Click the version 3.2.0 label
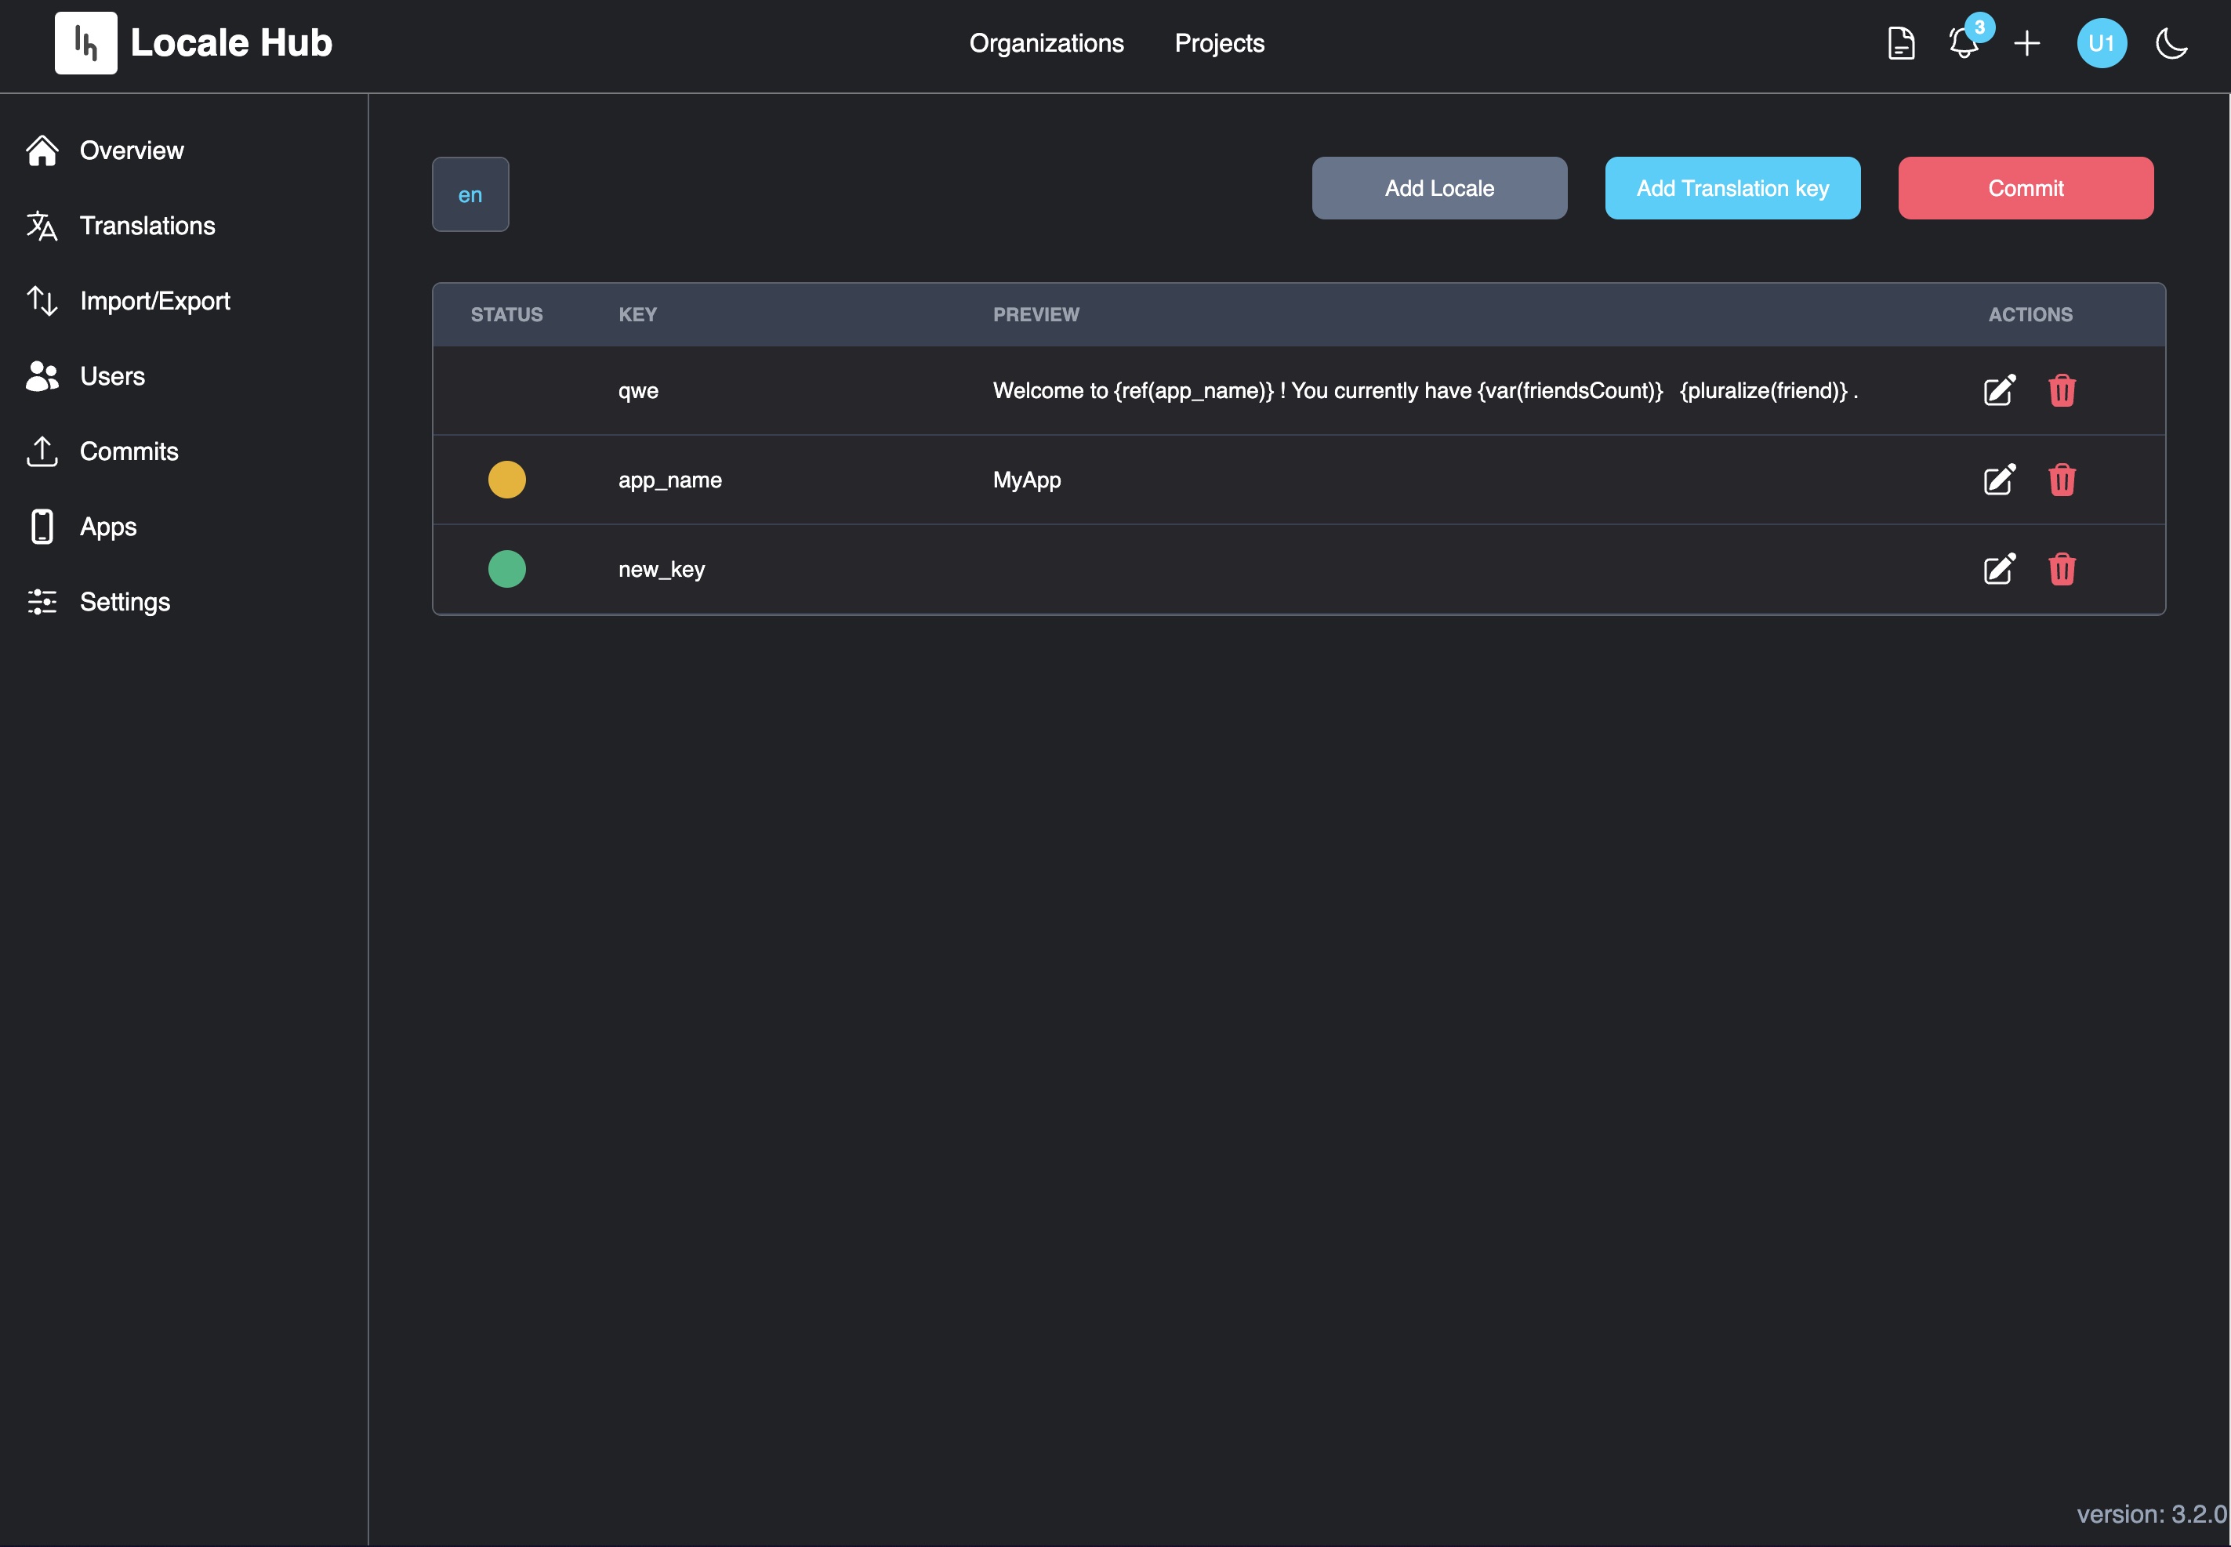 pyautogui.click(x=2150, y=1514)
